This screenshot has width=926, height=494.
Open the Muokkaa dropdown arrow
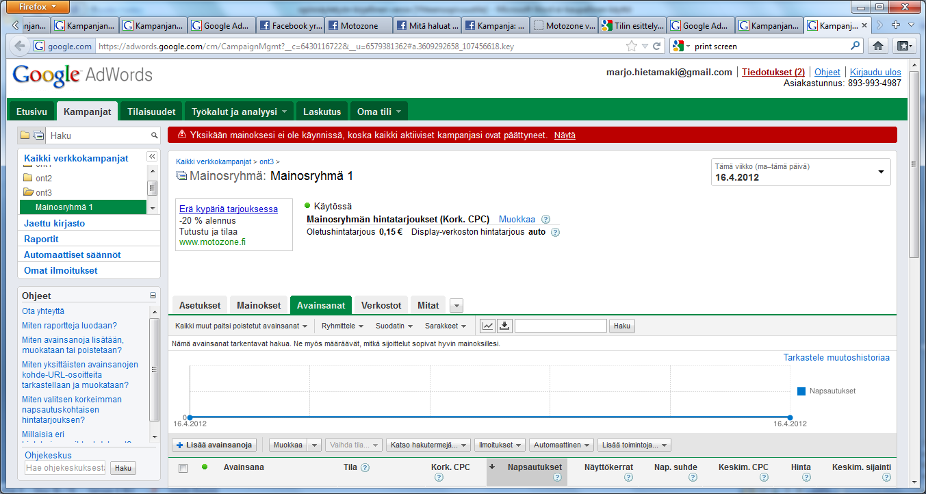pyautogui.click(x=315, y=445)
